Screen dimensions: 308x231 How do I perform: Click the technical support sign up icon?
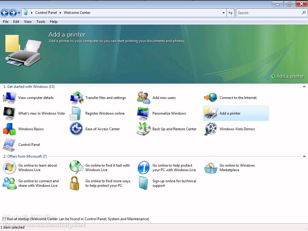point(143,183)
